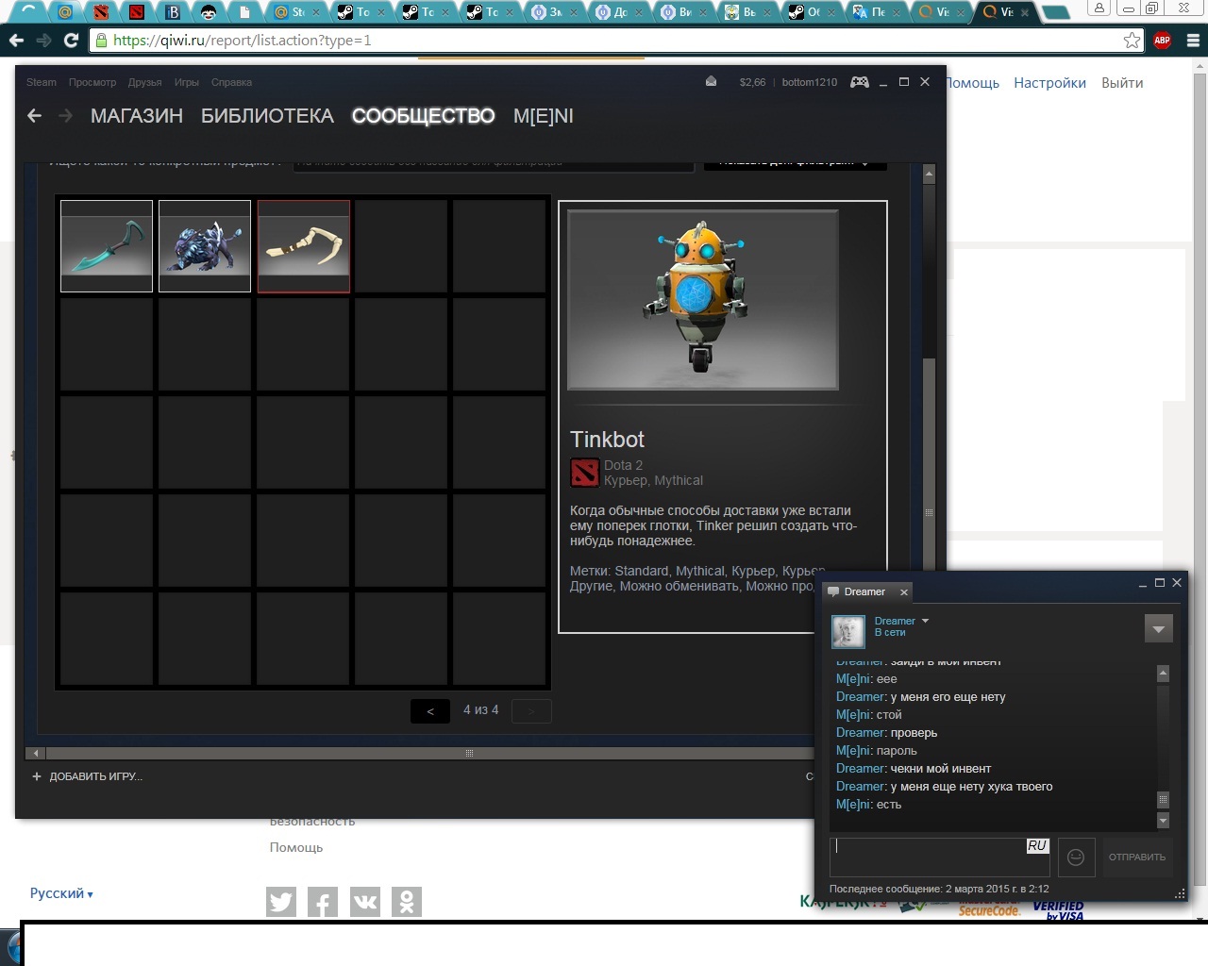Select the bone hook inventory item
The width and height of the screenshot is (1208, 966).
[x=304, y=246]
